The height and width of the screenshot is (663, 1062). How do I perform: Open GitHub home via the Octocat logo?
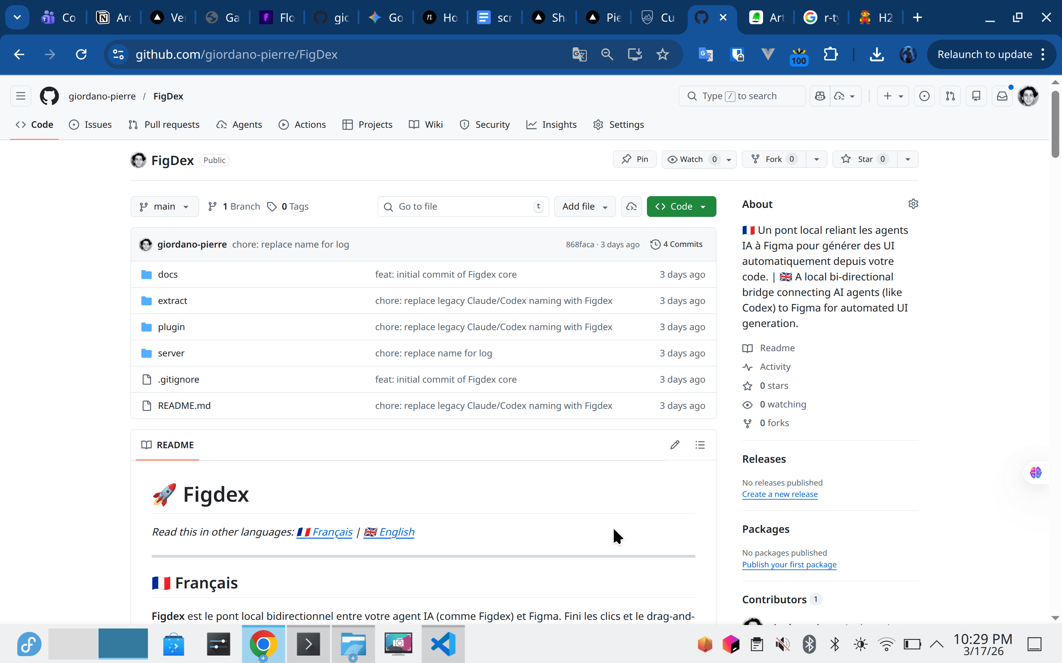coord(49,96)
